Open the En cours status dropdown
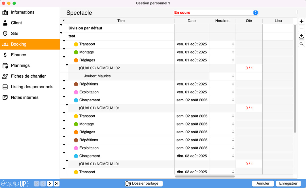The width and height of the screenshot is (306, 188). pyautogui.click(x=255, y=13)
